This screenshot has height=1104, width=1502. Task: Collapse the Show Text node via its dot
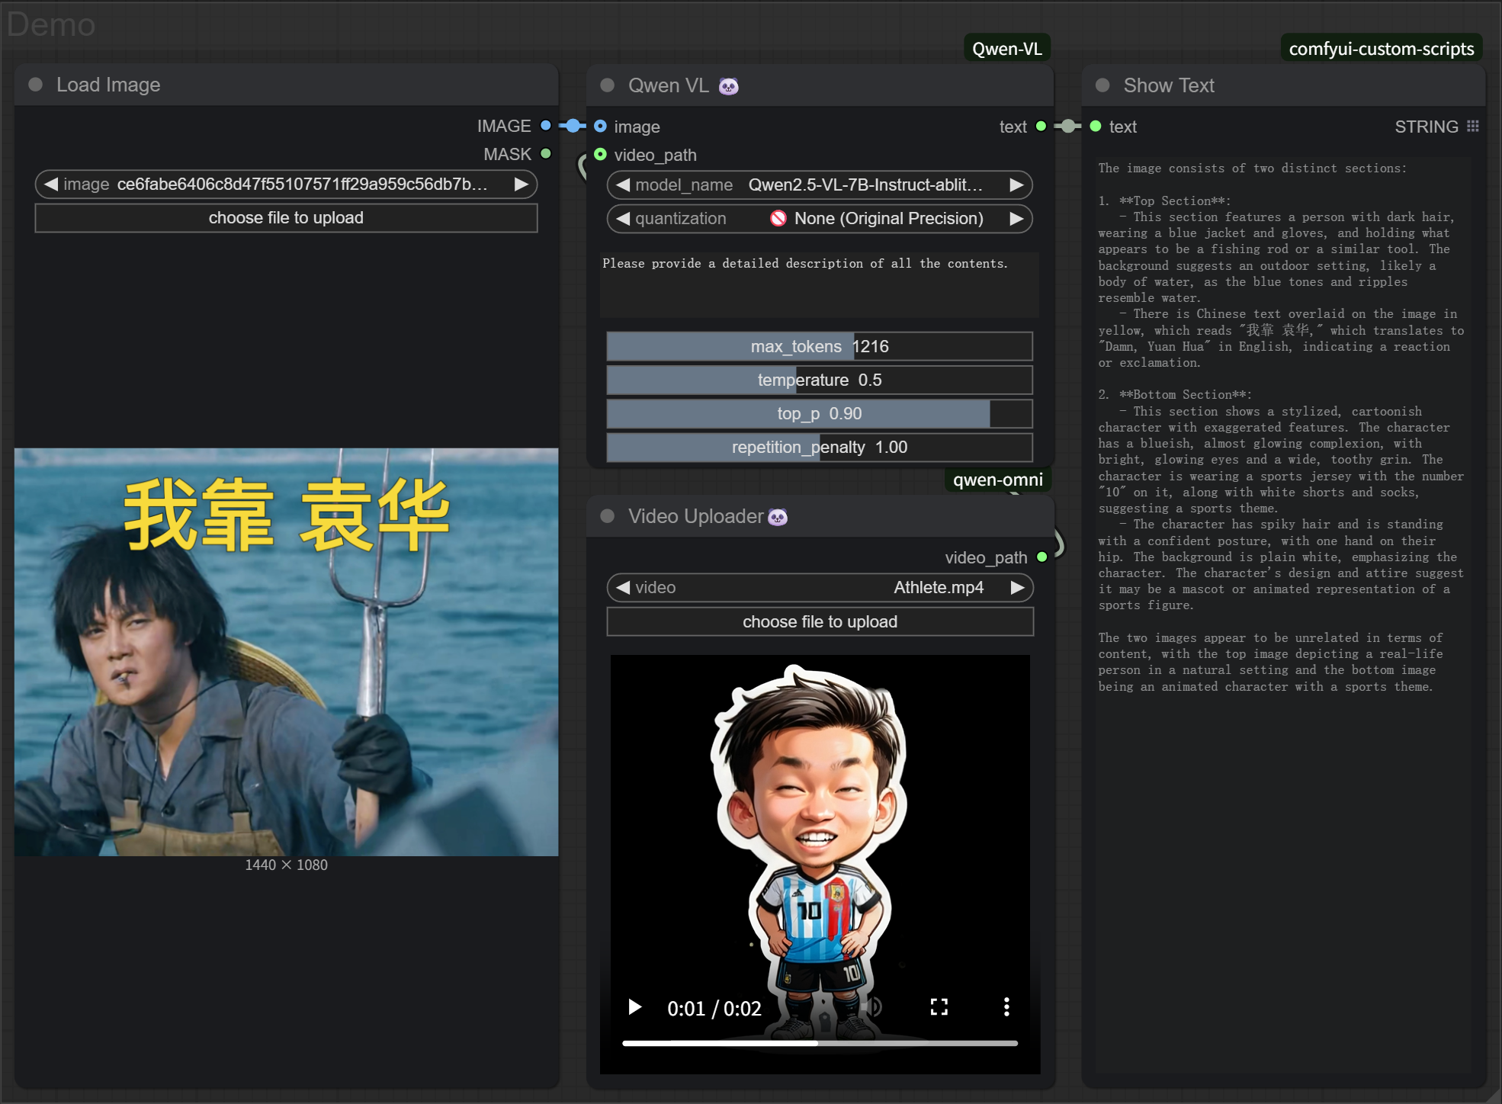coord(1102,85)
